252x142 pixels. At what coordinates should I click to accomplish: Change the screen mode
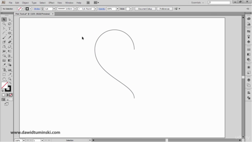pyautogui.click(x=7, y=104)
